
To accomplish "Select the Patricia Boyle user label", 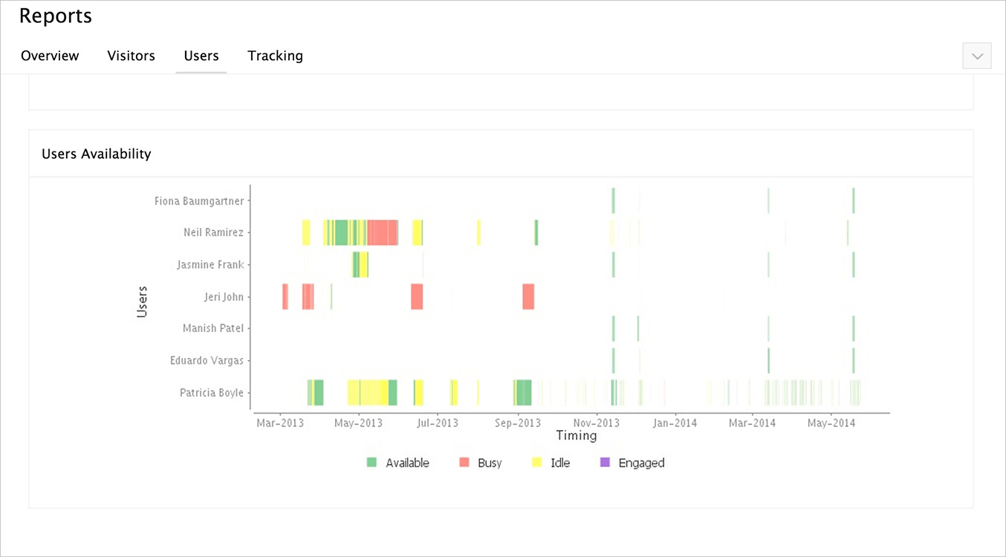I will pyautogui.click(x=212, y=393).
